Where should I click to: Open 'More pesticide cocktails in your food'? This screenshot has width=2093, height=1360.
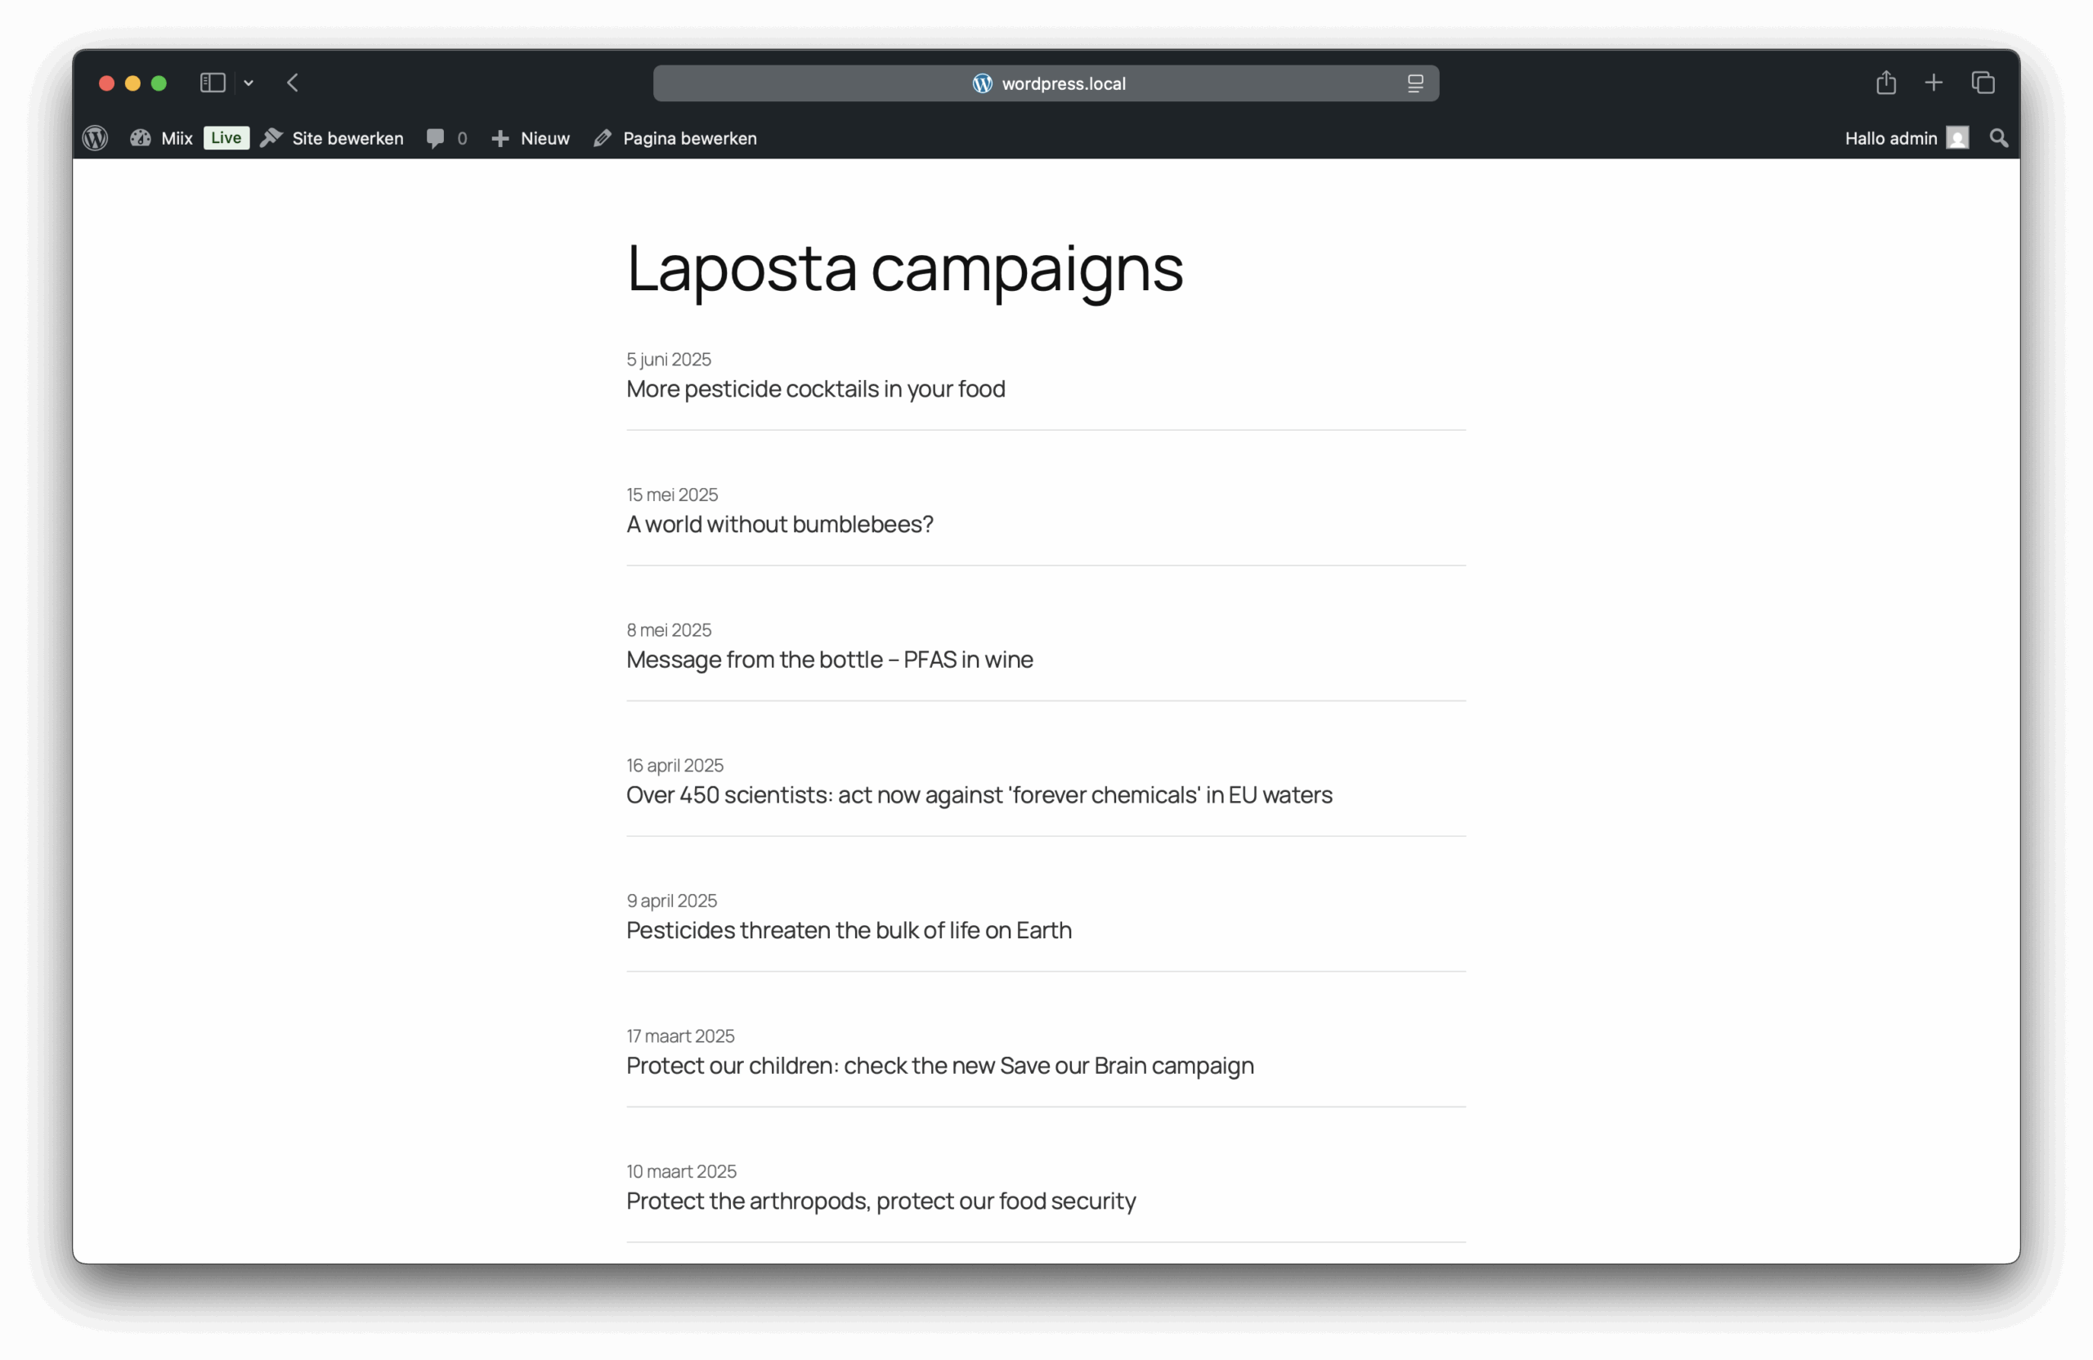click(815, 388)
